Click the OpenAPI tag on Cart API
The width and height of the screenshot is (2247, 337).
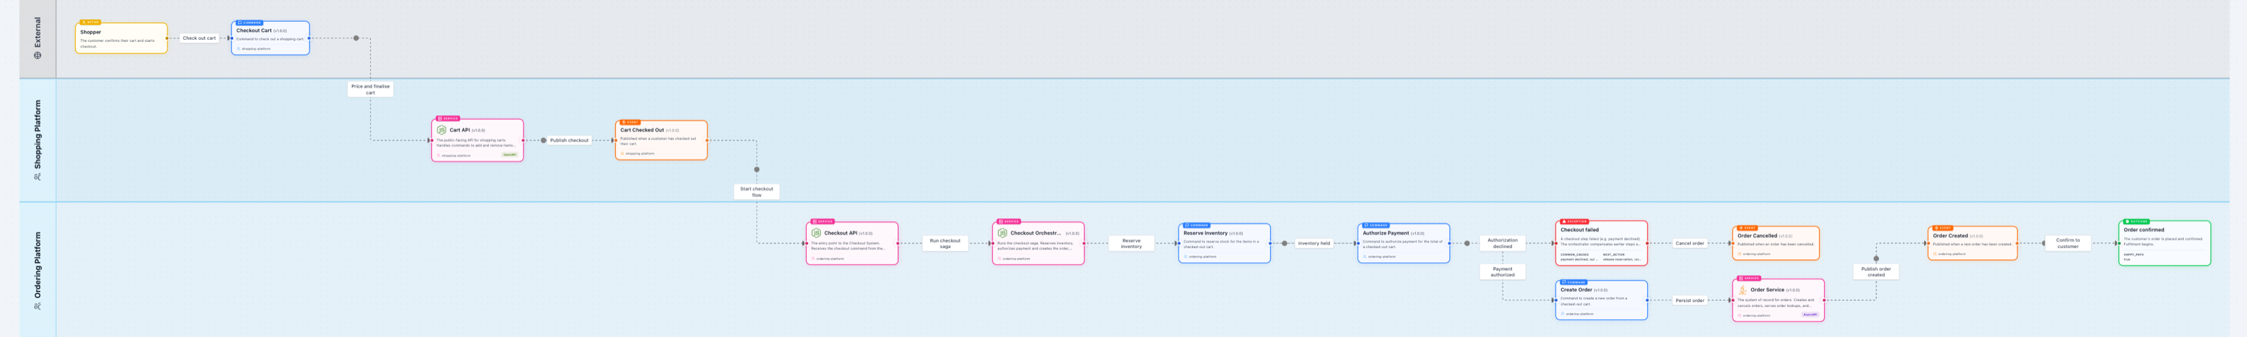pos(509,155)
